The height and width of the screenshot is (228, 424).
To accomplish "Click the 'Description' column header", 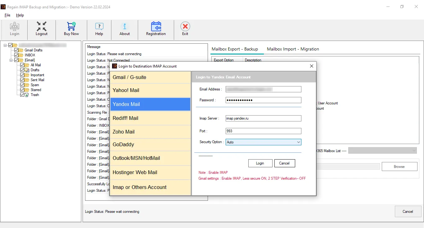I will click(253, 60).
